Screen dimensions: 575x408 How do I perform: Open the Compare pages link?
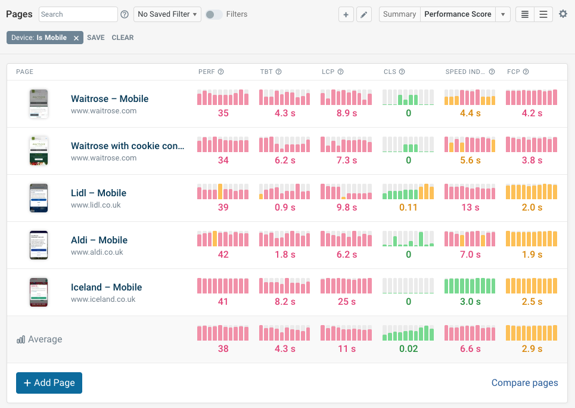click(524, 383)
